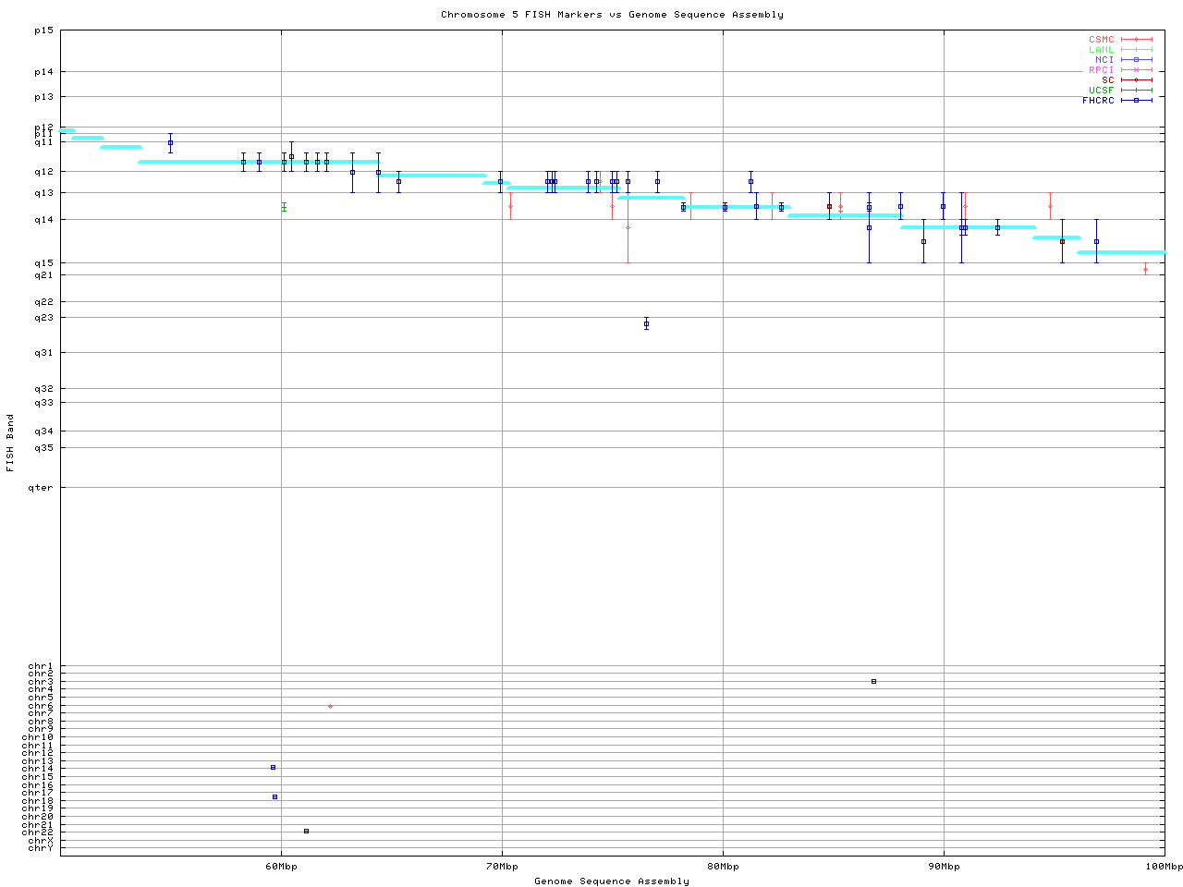1183x887 pixels.
Task: Click the qter y-axis band label
Action: point(41,488)
